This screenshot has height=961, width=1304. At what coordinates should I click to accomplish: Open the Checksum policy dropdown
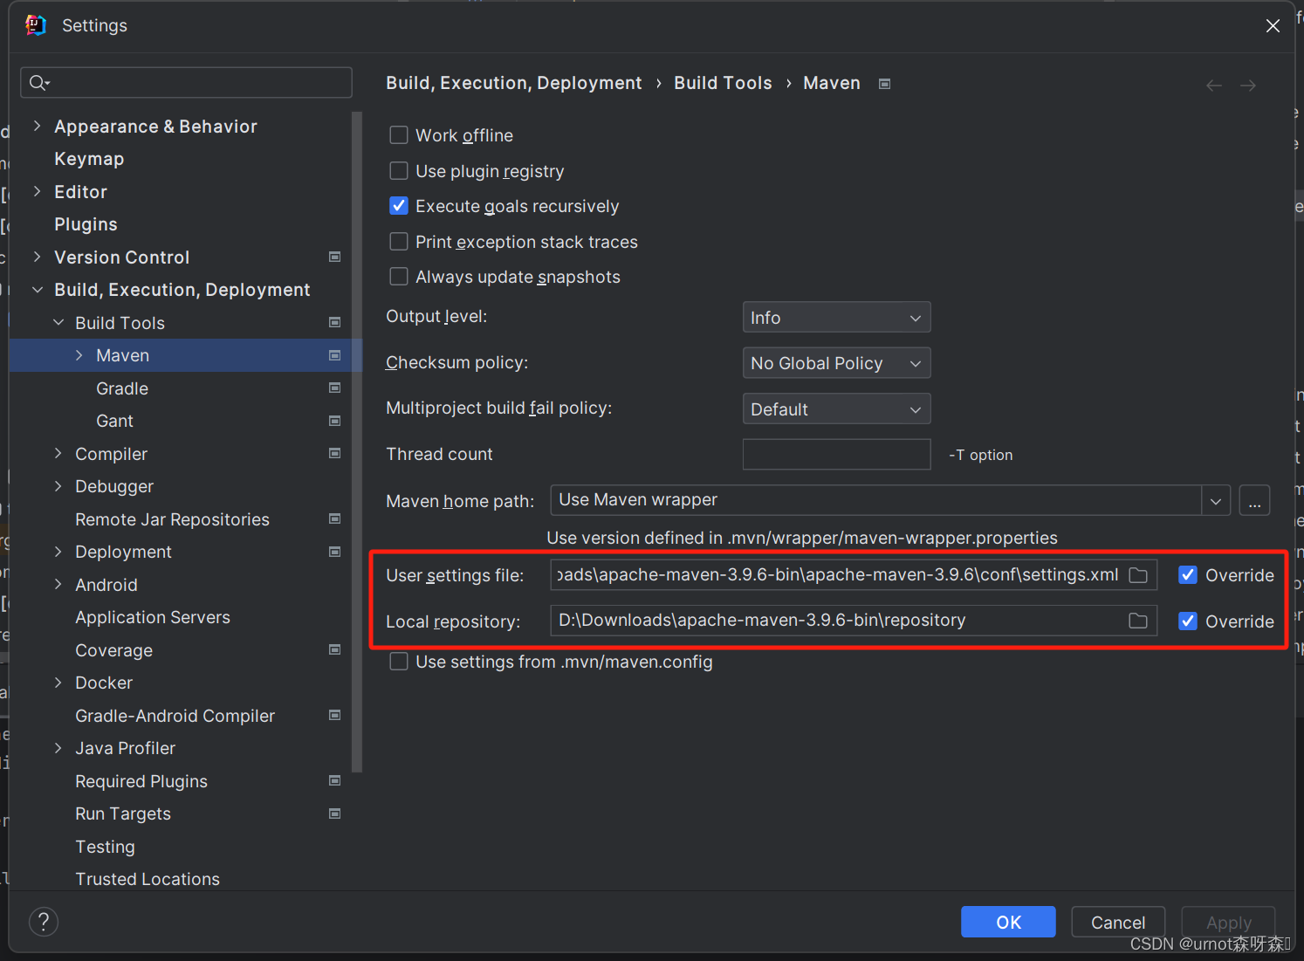coord(836,363)
